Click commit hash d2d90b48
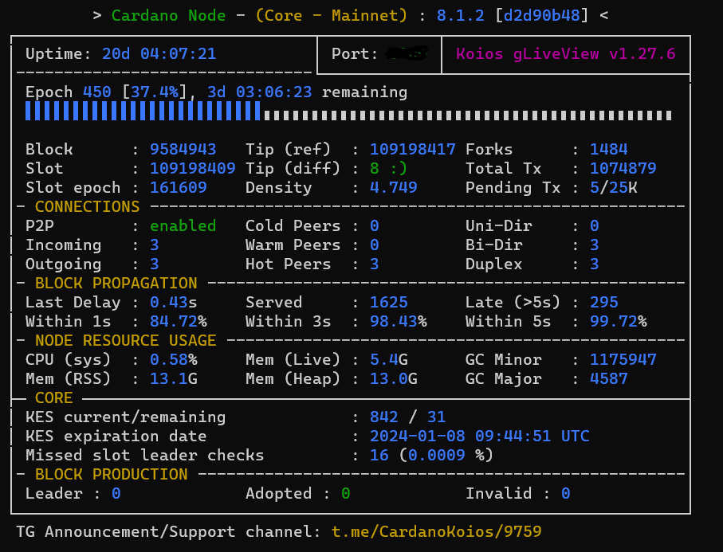 [541, 16]
